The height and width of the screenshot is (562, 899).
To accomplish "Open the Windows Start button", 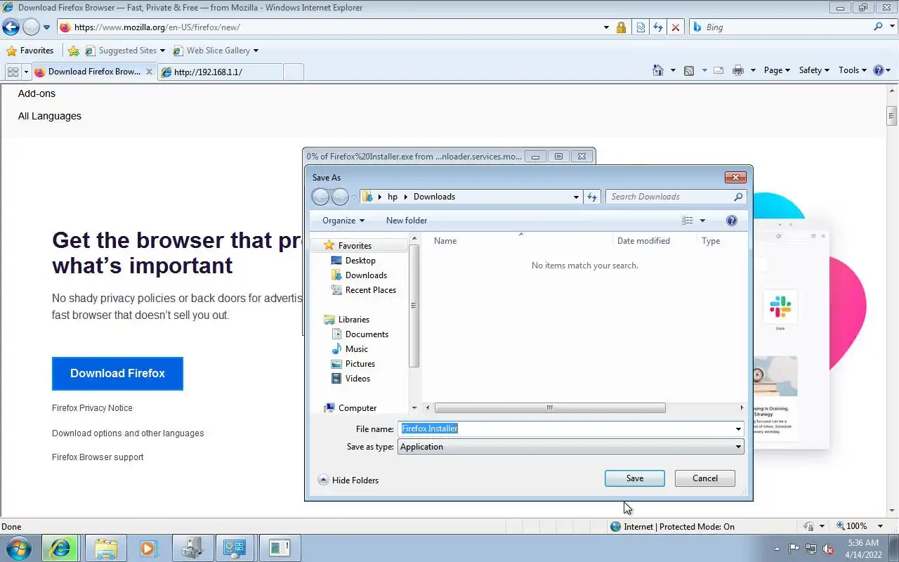I will click(x=18, y=548).
